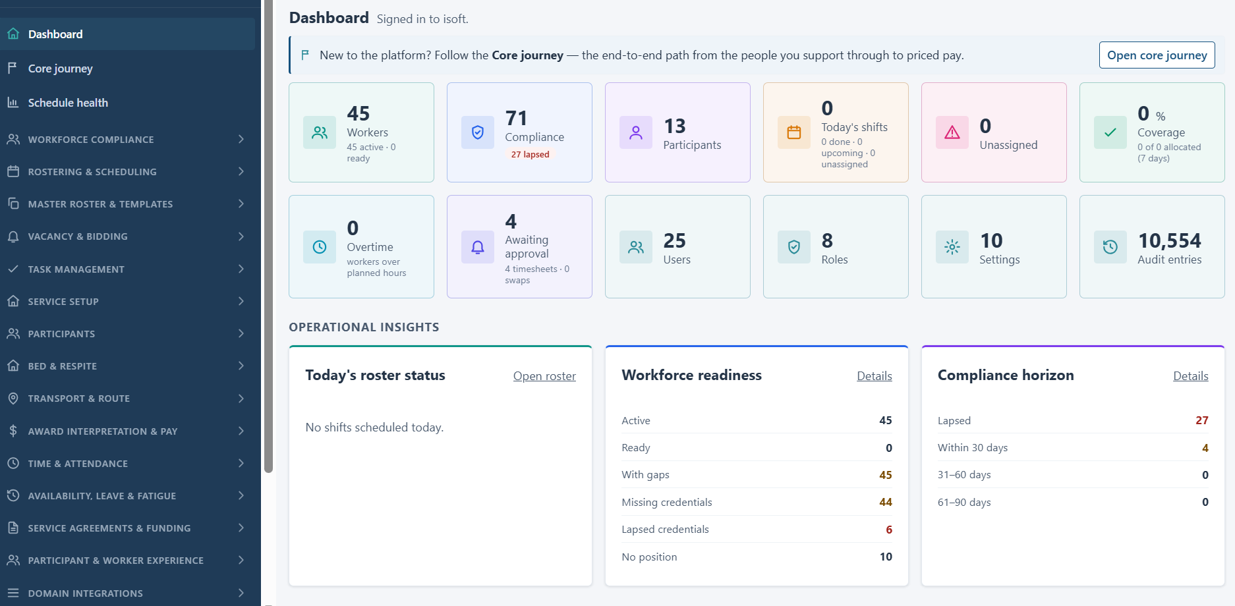Screen dimensions: 1235x606
Task: Click the Today's shifts calendar icon
Action: pyautogui.click(x=794, y=132)
